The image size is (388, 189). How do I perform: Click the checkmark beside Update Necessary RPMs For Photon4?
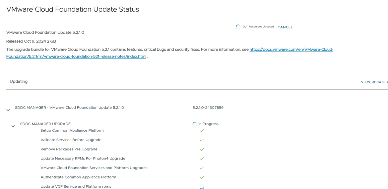tap(202, 159)
